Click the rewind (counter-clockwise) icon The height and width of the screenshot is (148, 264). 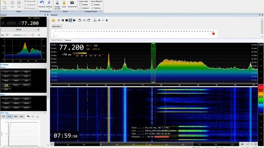80,20
